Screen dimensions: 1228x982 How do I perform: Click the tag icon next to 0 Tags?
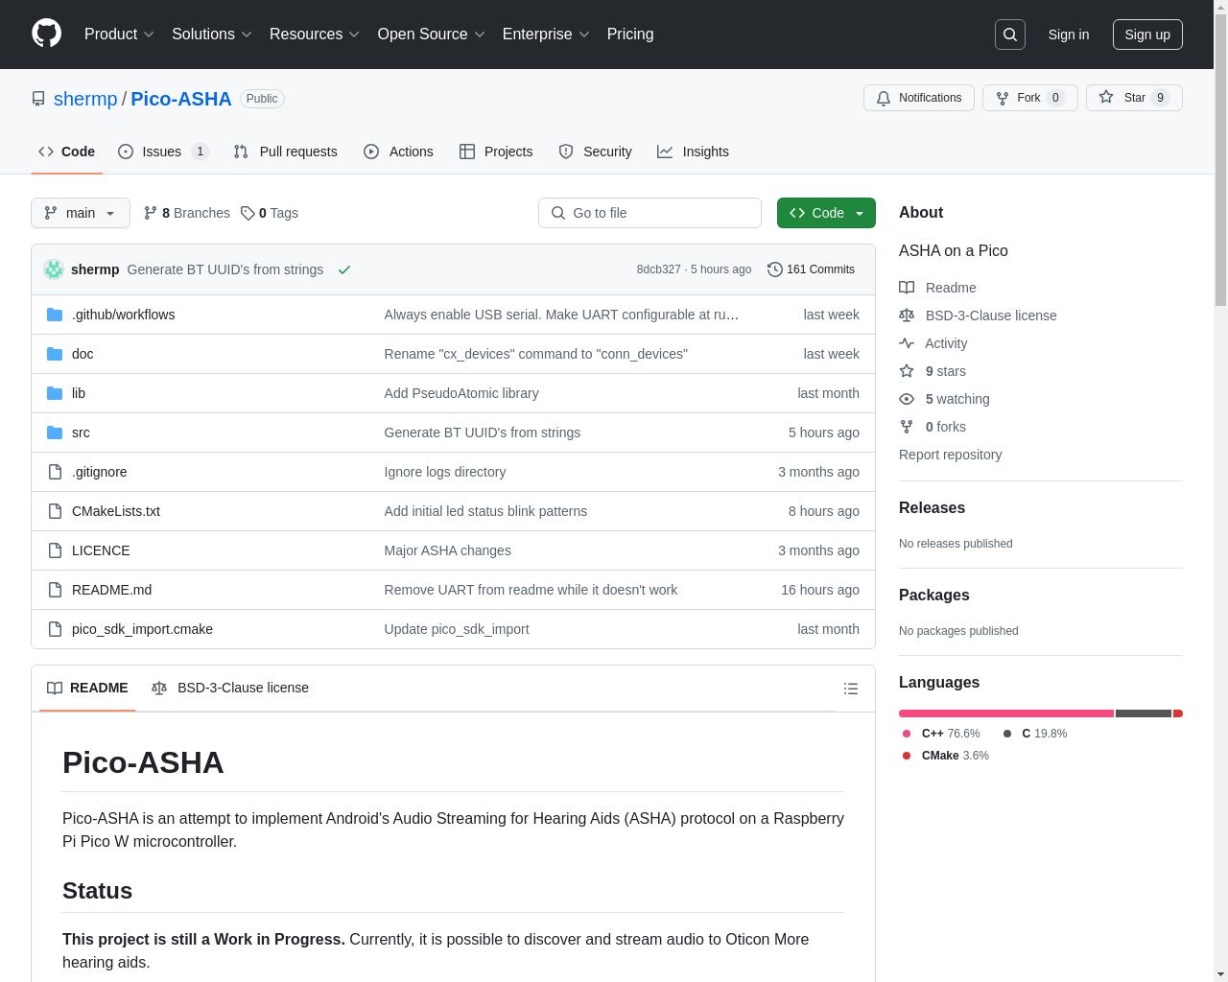(x=248, y=213)
